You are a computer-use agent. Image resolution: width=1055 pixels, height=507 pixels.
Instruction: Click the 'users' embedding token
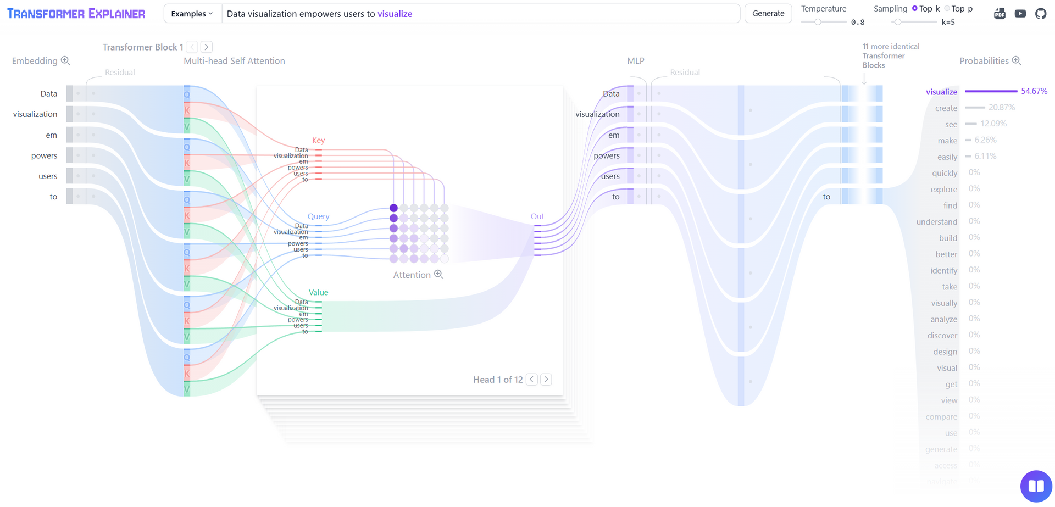pyautogui.click(x=48, y=176)
